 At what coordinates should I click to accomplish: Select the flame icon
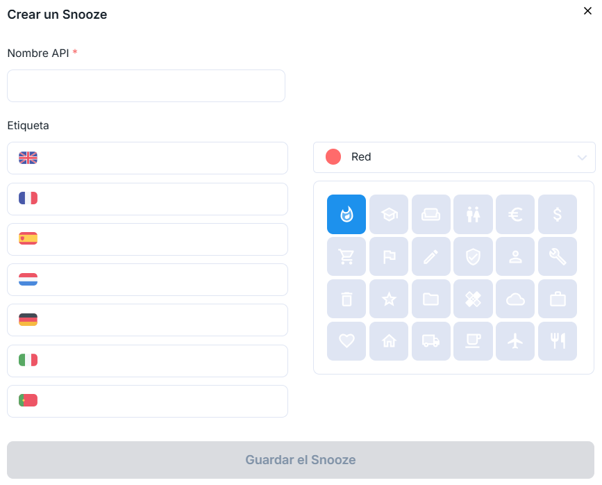[x=346, y=214]
